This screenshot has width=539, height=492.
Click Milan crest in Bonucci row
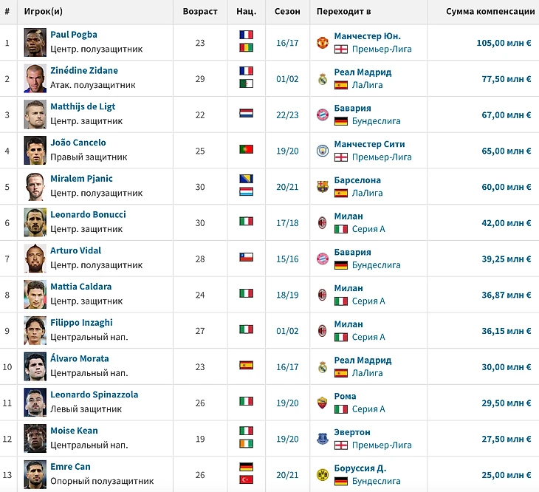coord(322,222)
